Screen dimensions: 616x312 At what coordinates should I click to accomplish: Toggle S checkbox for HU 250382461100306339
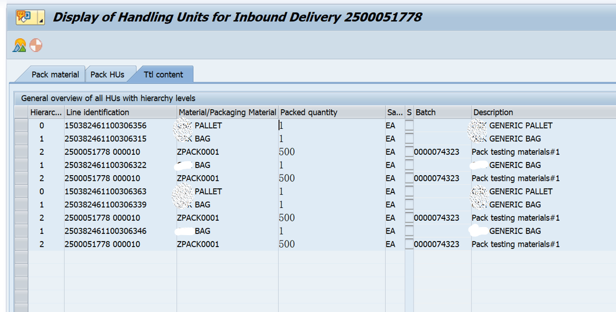[x=409, y=205]
